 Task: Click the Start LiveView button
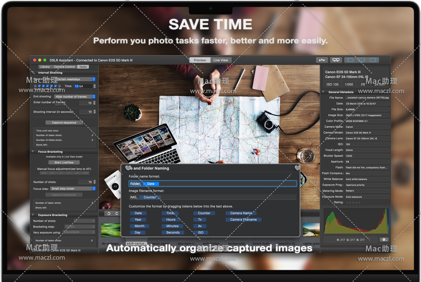coord(64,162)
